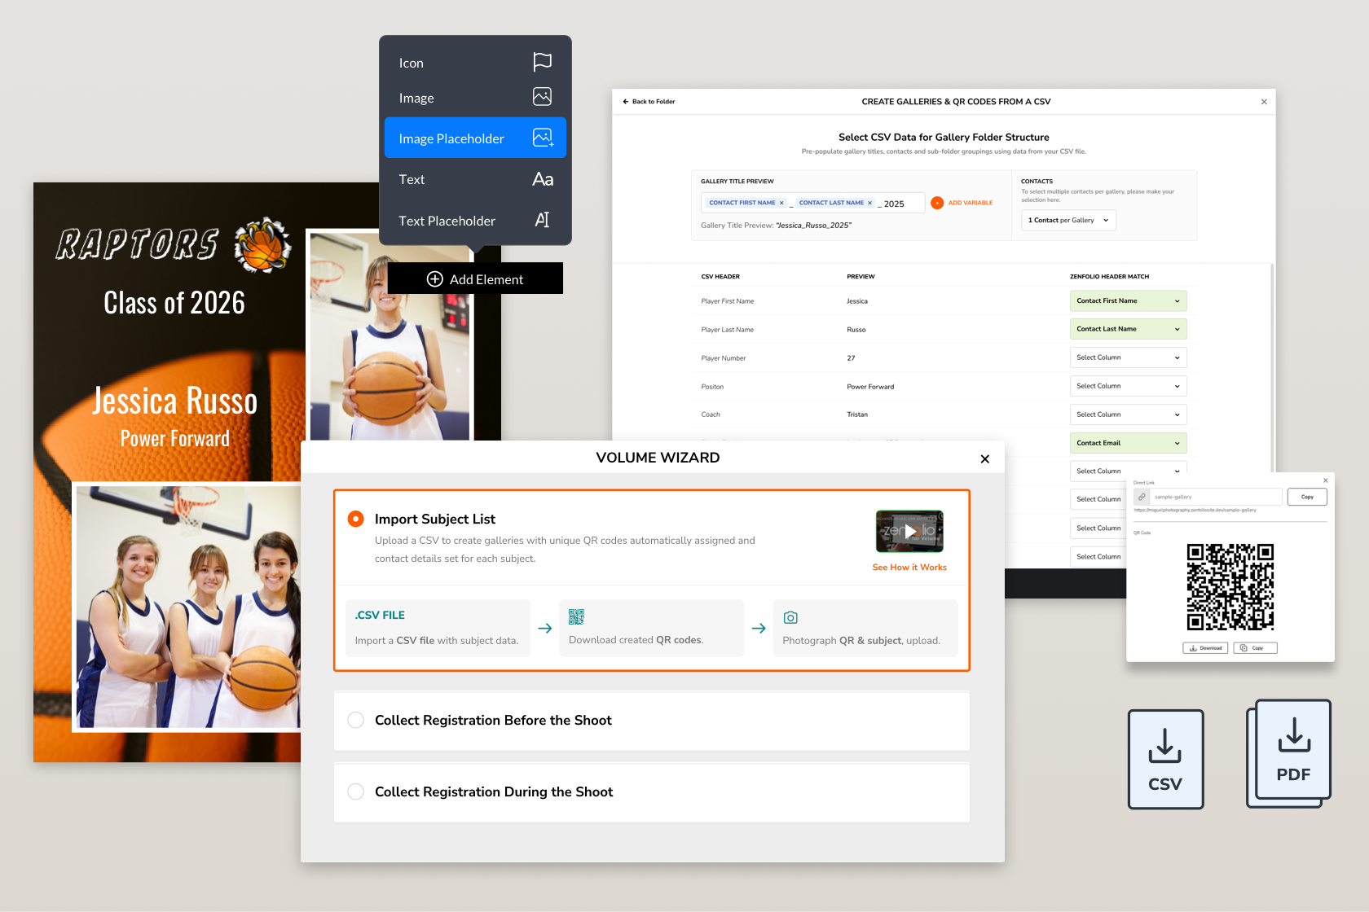Image resolution: width=1369 pixels, height=912 pixels.
Task: Open the Contact First Name header match dropdown
Action: 1128,300
